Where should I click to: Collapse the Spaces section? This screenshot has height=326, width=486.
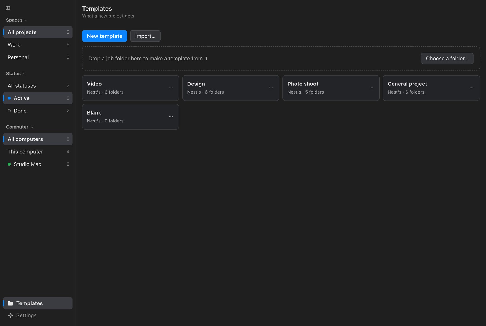[x=17, y=20]
